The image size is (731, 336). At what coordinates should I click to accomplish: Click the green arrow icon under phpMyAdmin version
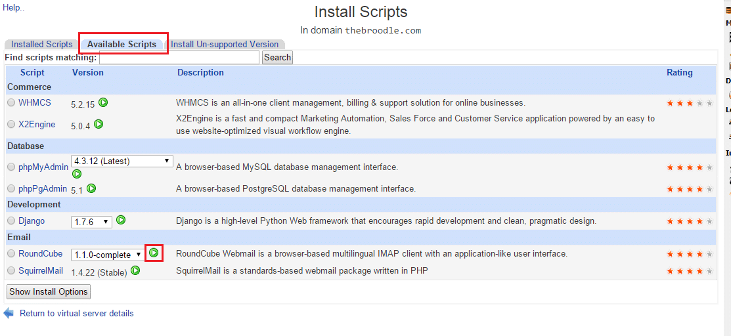(x=77, y=174)
